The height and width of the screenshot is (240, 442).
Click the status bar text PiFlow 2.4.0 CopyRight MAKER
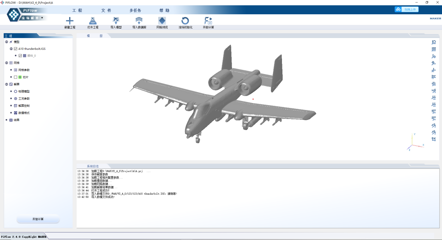tap(23, 237)
